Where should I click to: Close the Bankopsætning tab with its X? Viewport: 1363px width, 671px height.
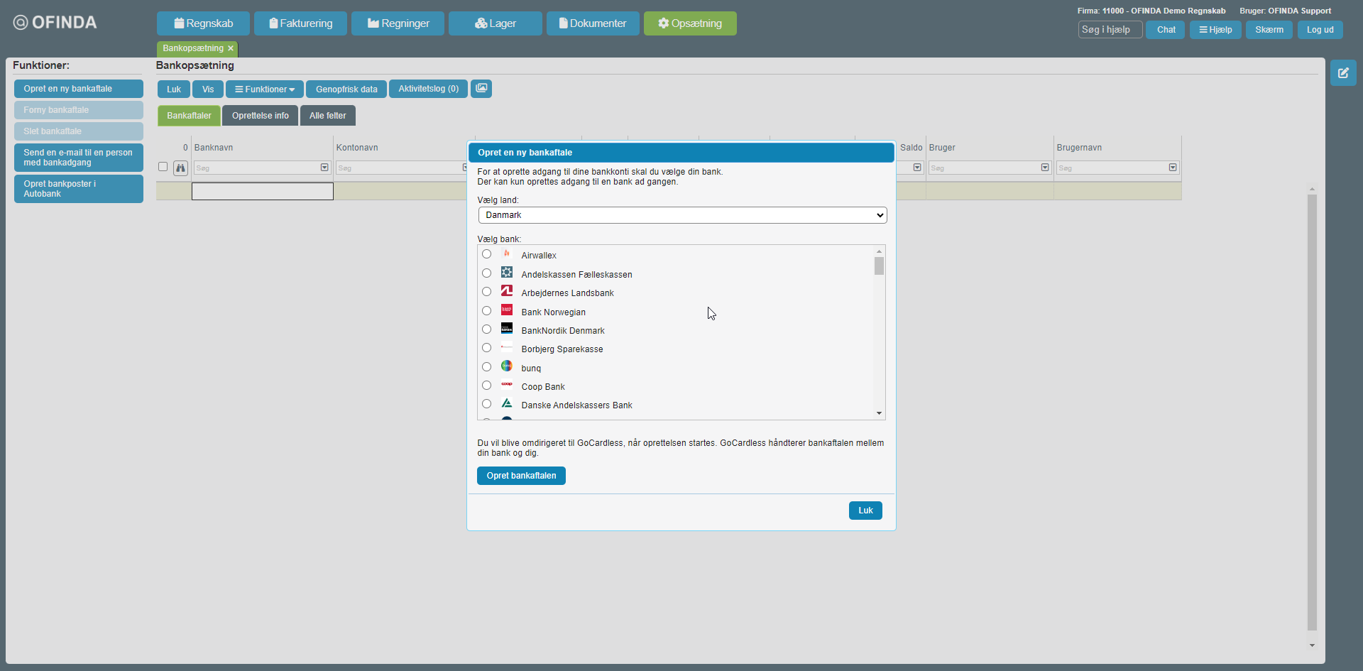[x=231, y=48]
